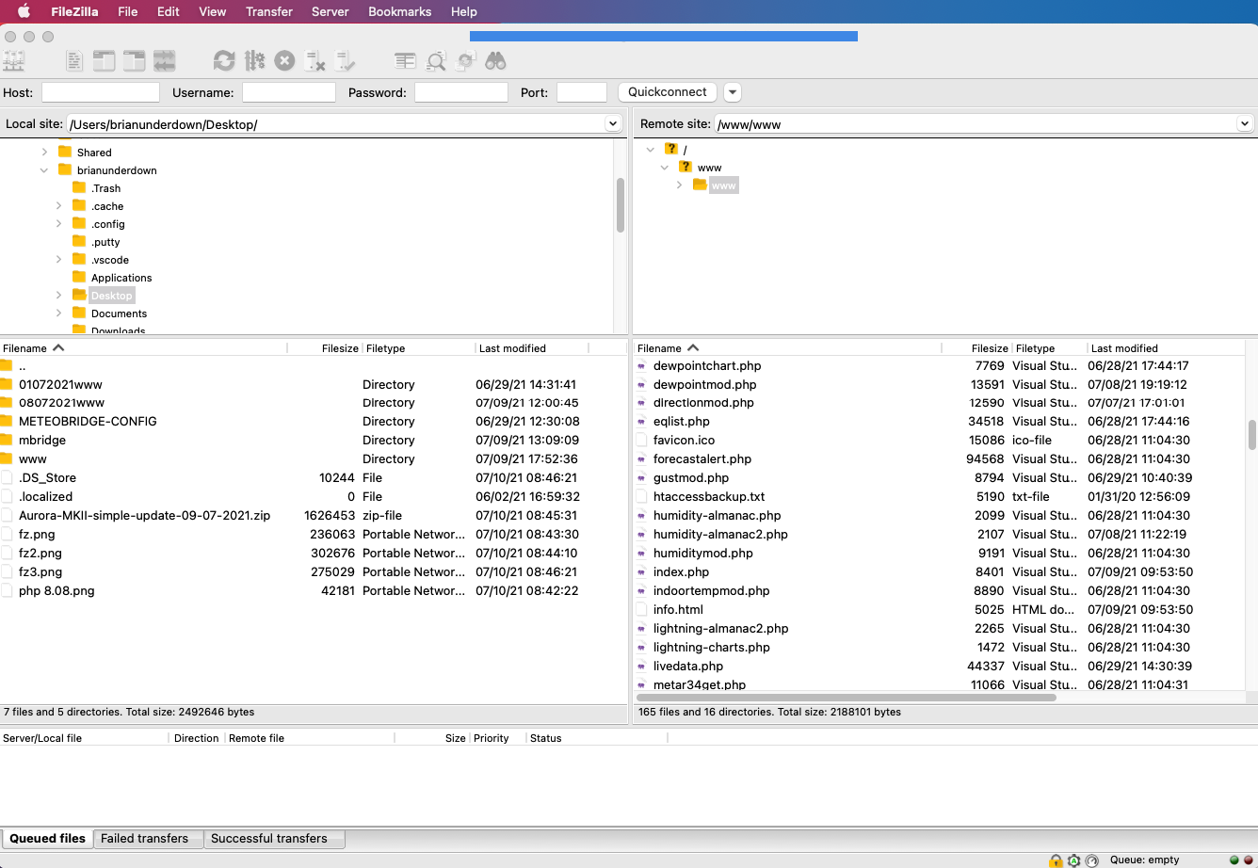Toggle directory comparison
Screen dimensions: 1258x868
(436, 61)
